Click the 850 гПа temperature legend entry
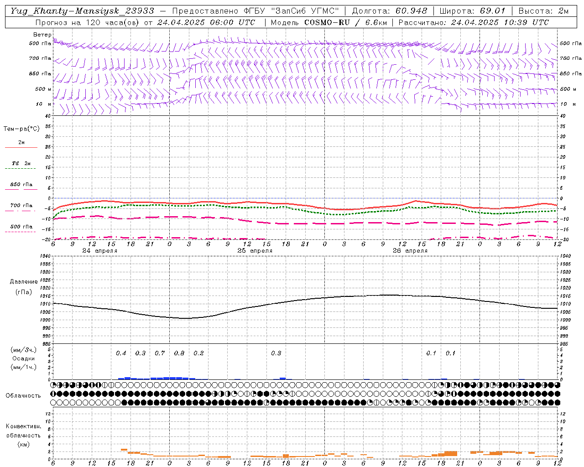 [x=21, y=185]
